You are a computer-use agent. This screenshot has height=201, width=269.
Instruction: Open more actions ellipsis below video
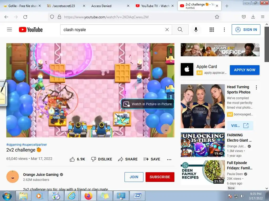[x=169, y=159]
